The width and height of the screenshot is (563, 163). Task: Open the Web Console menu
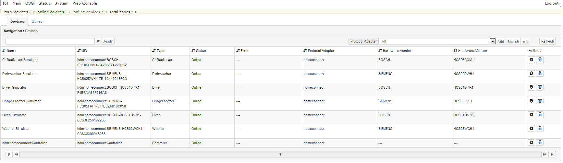click(85, 3)
